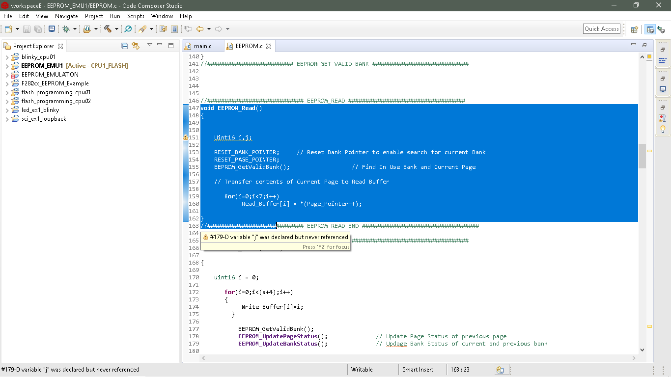671x377 pixels.
Task: Toggle the CCS Edit perspective button
Action: [649, 28]
